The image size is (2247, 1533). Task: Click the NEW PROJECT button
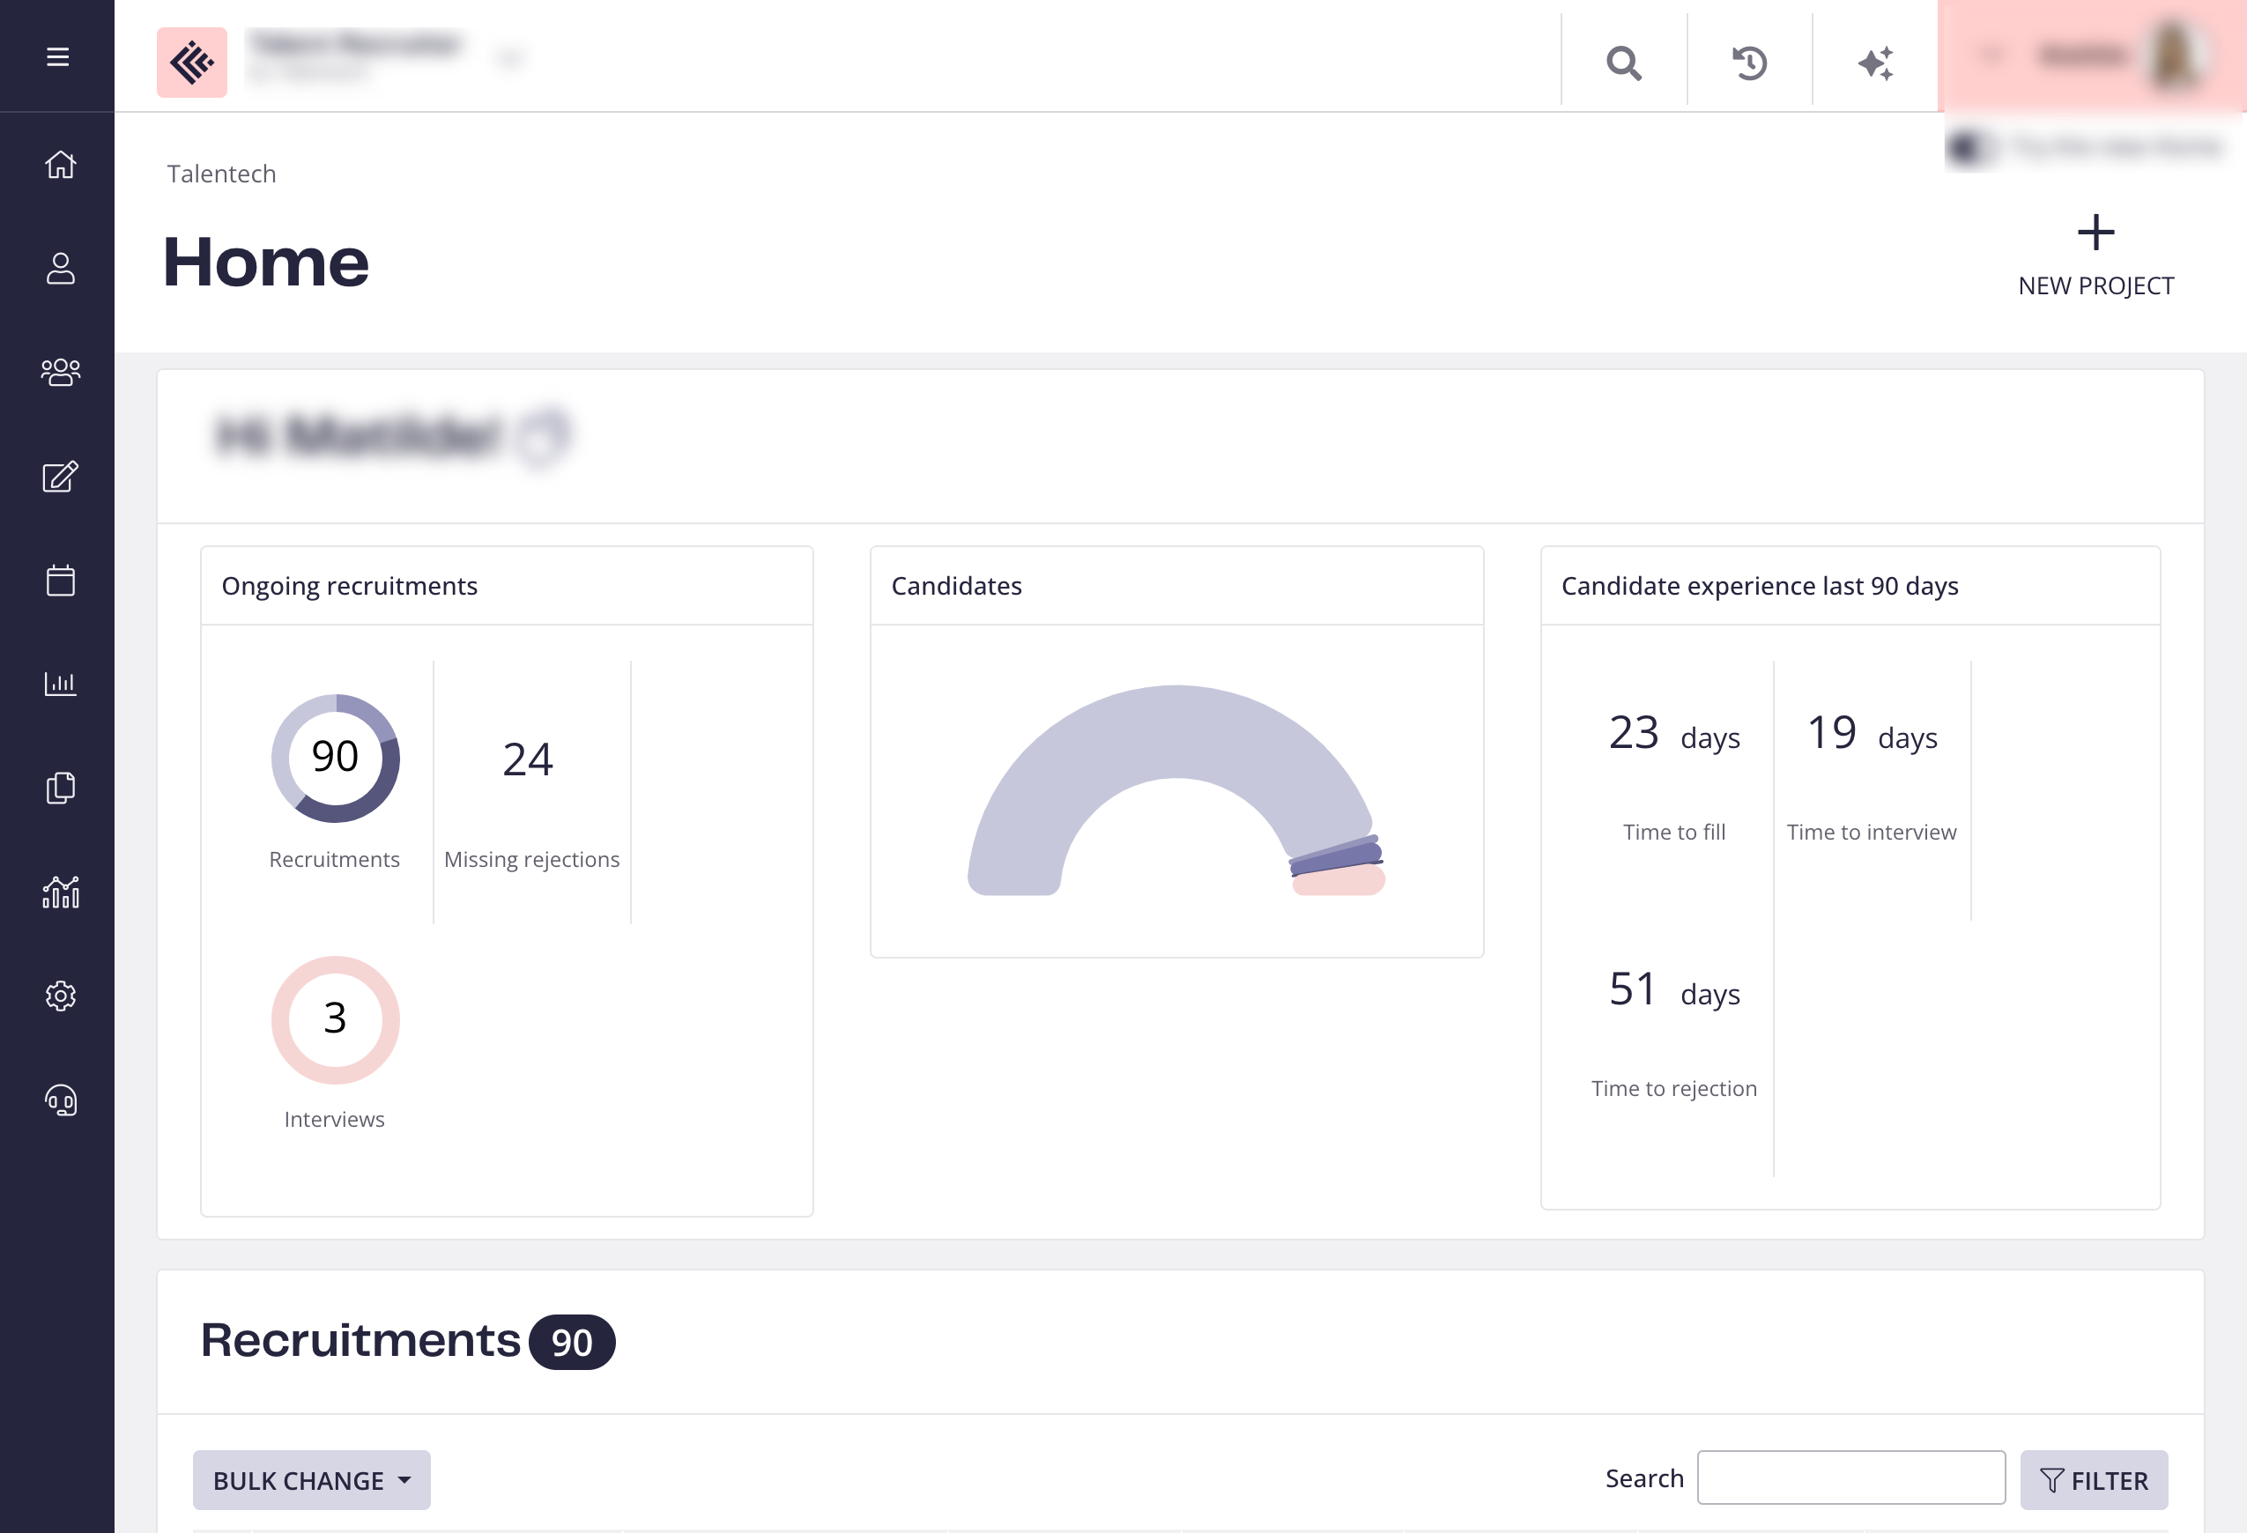2095,256
